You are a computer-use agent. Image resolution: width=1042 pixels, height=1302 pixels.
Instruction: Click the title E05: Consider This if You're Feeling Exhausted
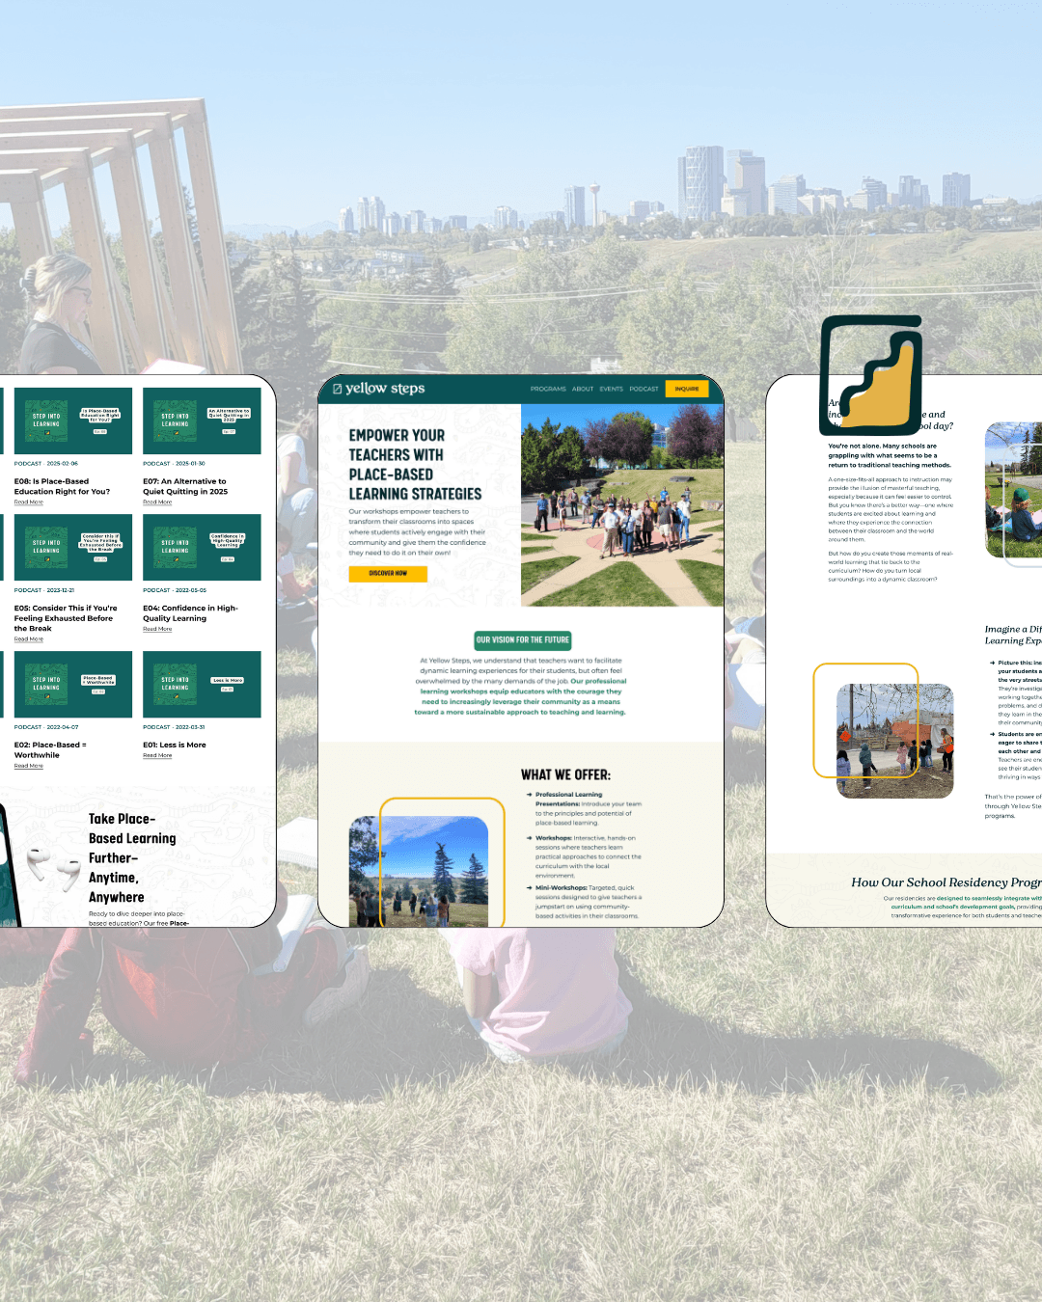pos(66,618)
